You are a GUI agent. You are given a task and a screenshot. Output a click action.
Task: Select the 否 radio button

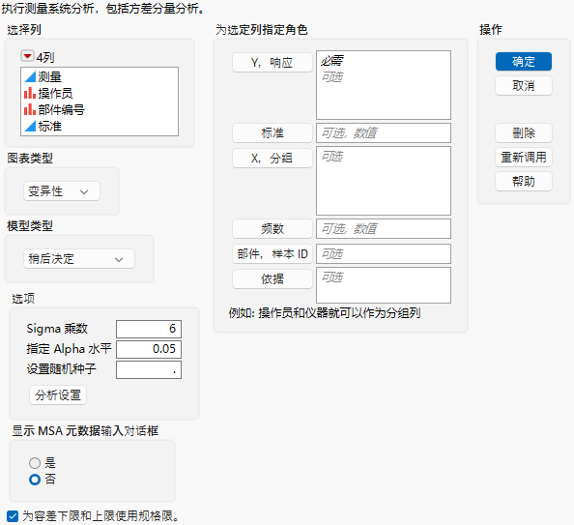pyautogui.click(x=35, y=480)
